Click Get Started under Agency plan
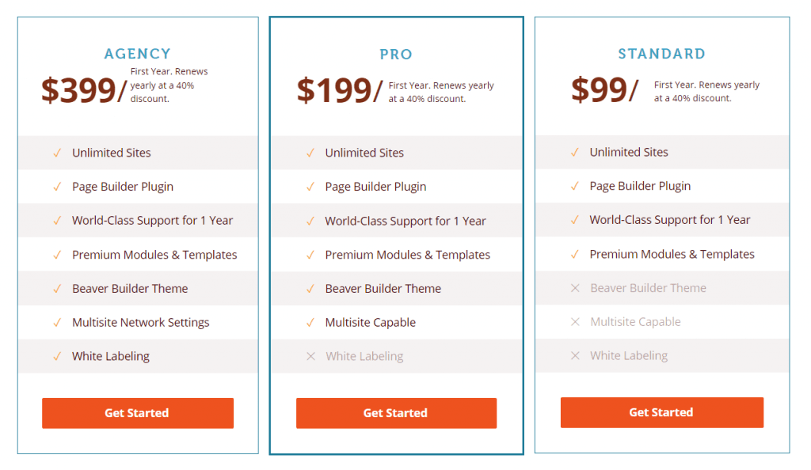The width and height of the screenshot is (811, 470). click(138, 413)
